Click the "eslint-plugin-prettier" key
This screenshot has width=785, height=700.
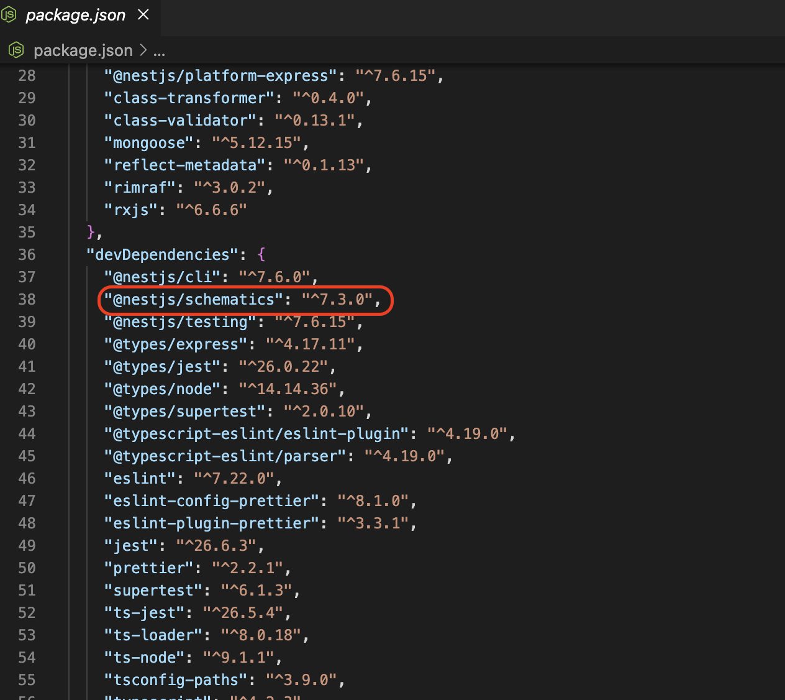212,523
